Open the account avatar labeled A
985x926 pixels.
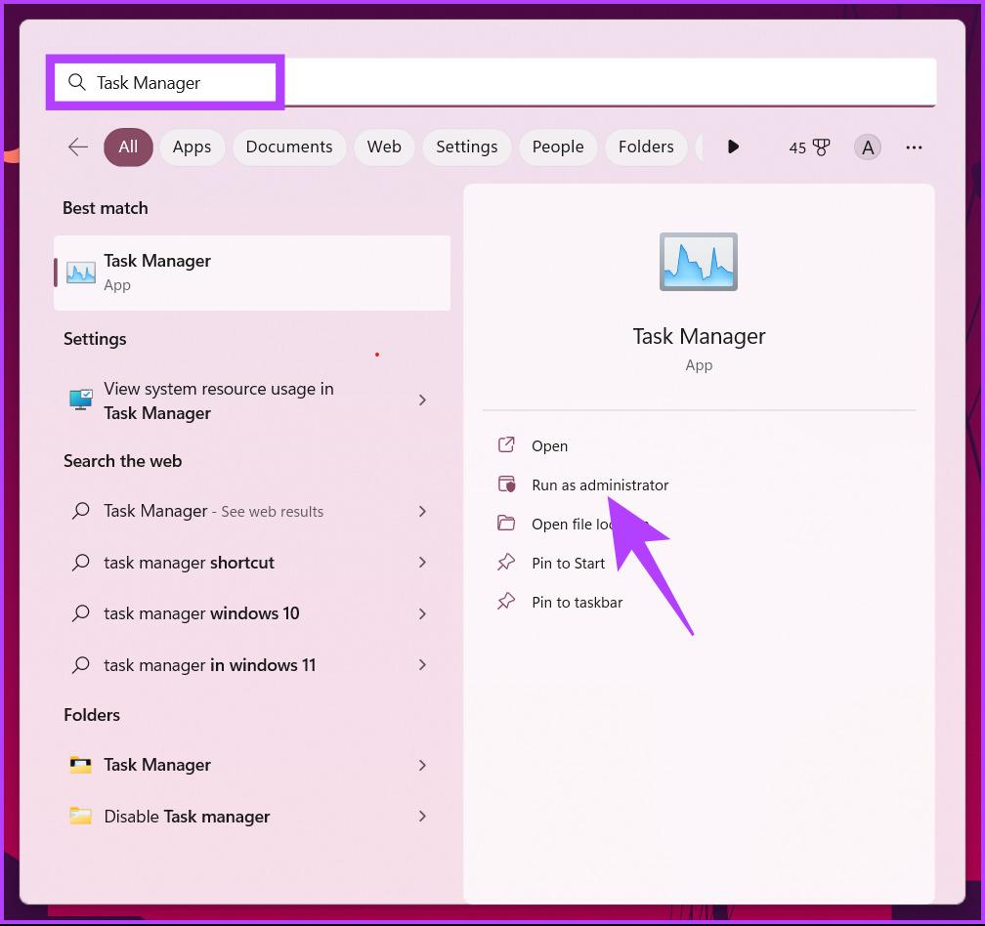pos(868,147)
